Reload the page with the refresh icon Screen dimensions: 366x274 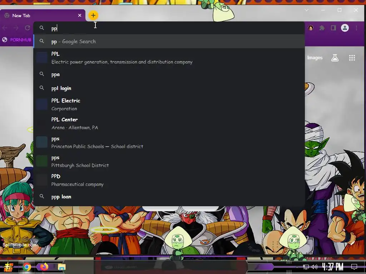28,28
